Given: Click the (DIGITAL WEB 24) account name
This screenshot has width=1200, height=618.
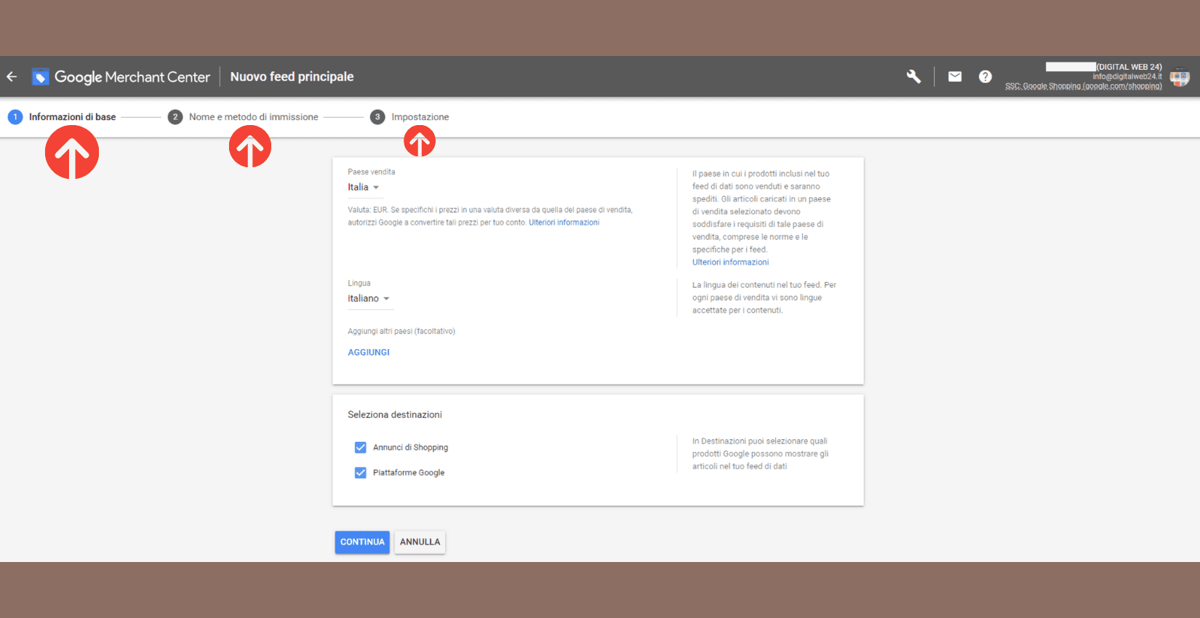Looking at the screenshot, I should click(x=1129, y=67).
